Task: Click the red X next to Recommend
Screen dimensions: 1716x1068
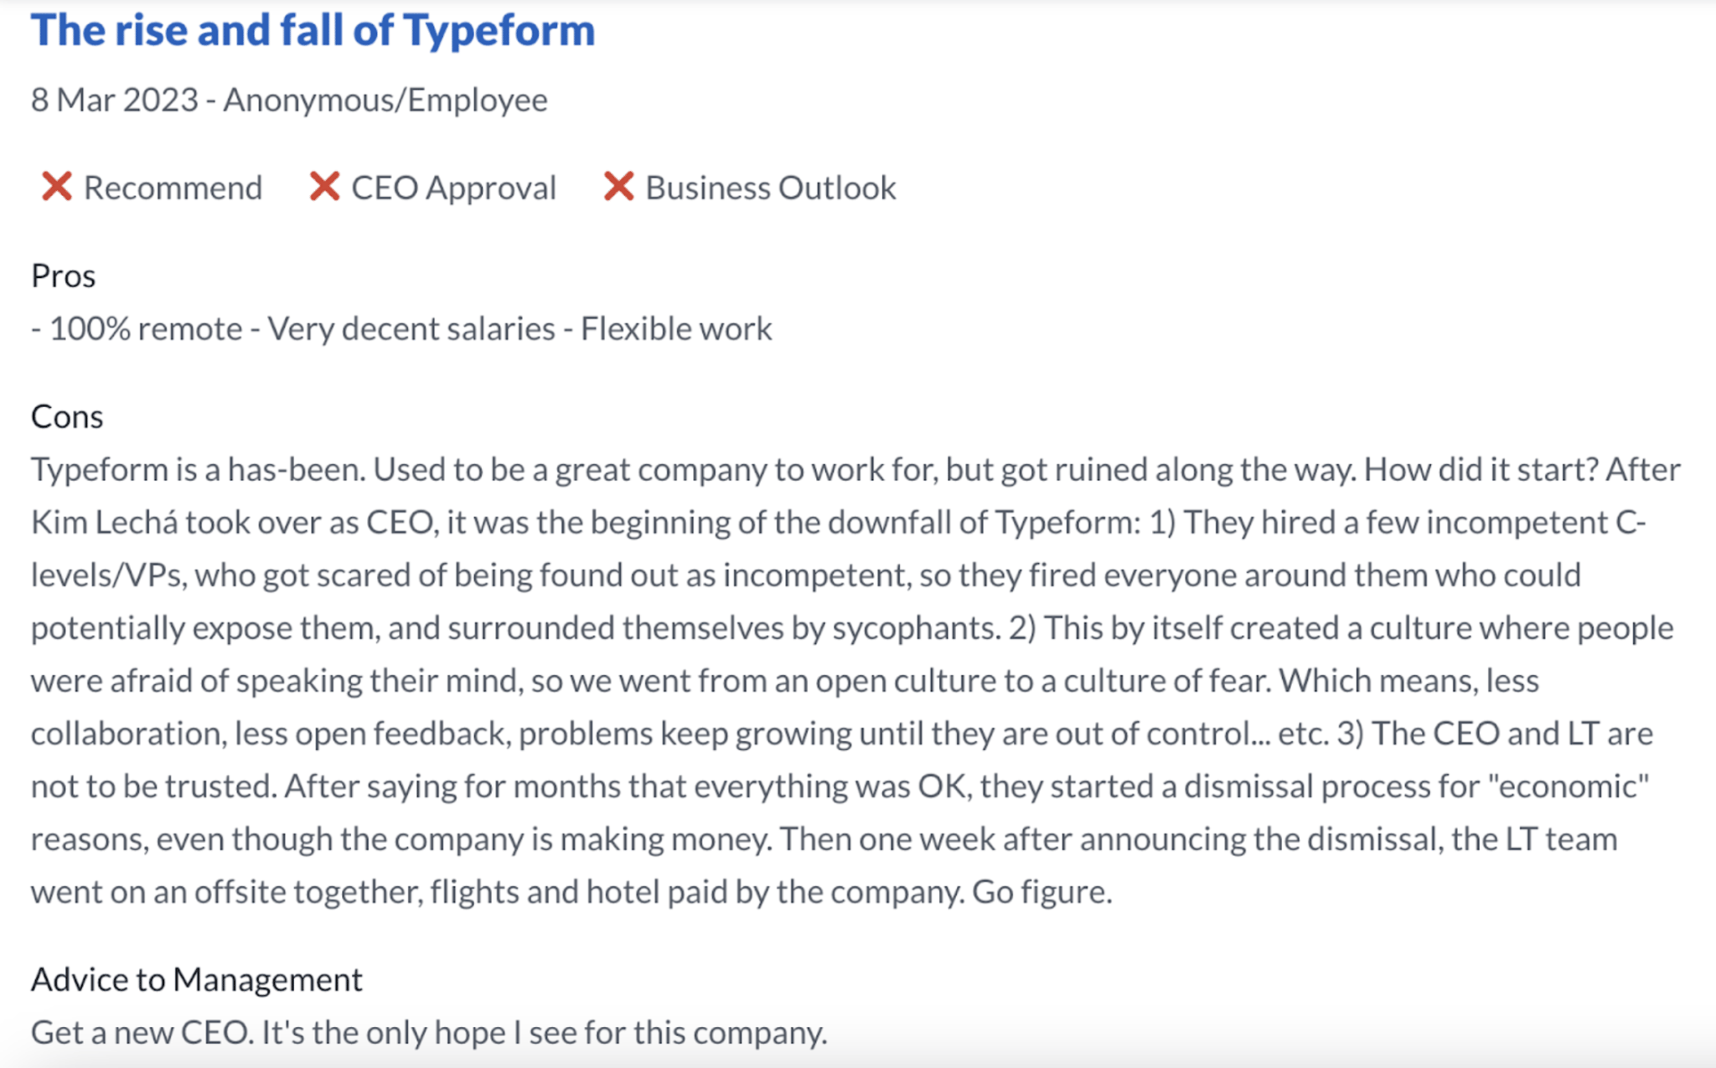Action: [57, 187]
